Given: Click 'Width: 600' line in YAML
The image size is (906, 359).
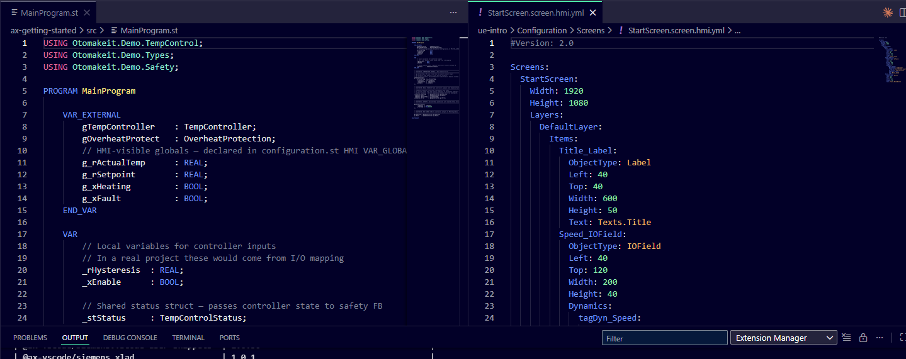Looking at the screenshot, I should point(593,198).
